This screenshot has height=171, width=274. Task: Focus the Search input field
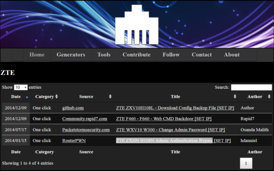coord(252,87)
